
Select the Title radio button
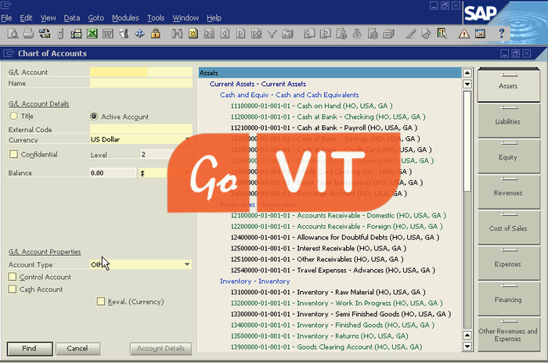point(13,116)
